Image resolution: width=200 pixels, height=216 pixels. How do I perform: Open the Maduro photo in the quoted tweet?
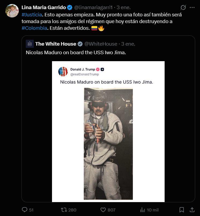pos(108,144)
